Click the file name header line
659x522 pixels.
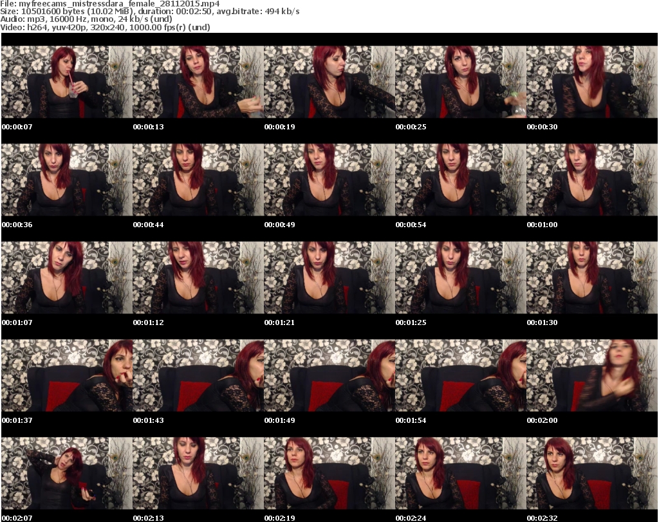109,4
